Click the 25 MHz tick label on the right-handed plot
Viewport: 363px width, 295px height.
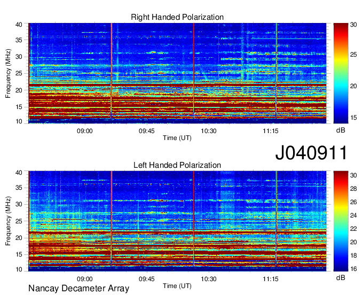tap(19, 73)
